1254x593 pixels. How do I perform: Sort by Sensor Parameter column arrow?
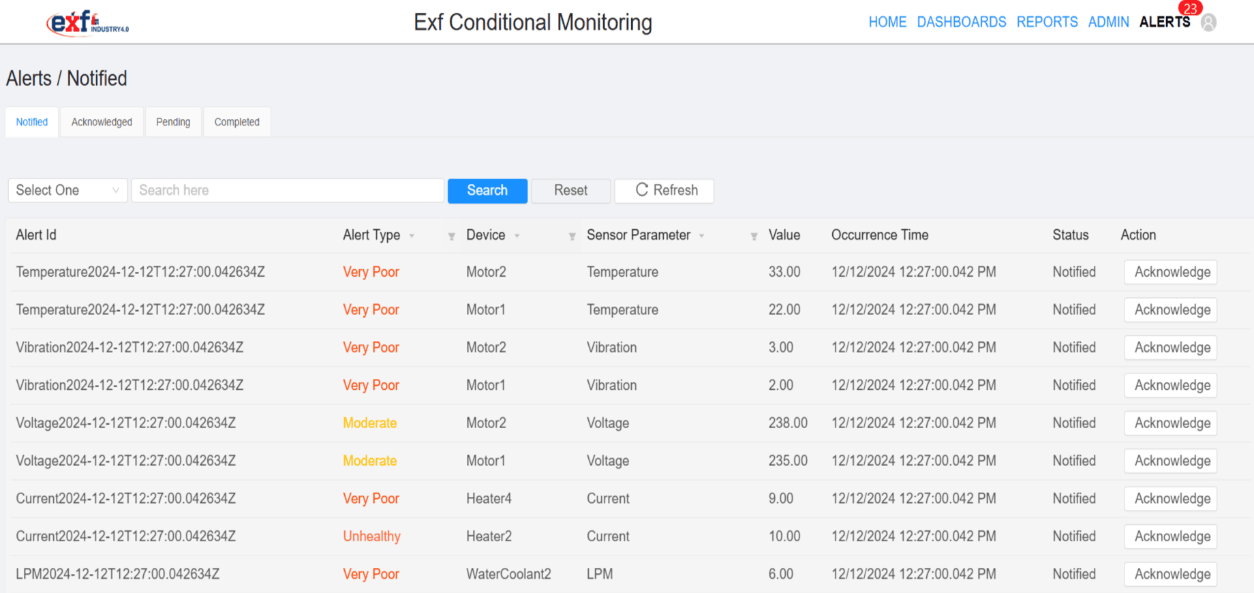tap(701, 236)
